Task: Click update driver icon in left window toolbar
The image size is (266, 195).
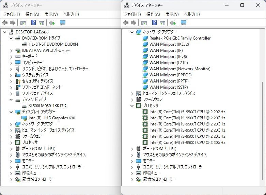Action: tap(52, 22)
